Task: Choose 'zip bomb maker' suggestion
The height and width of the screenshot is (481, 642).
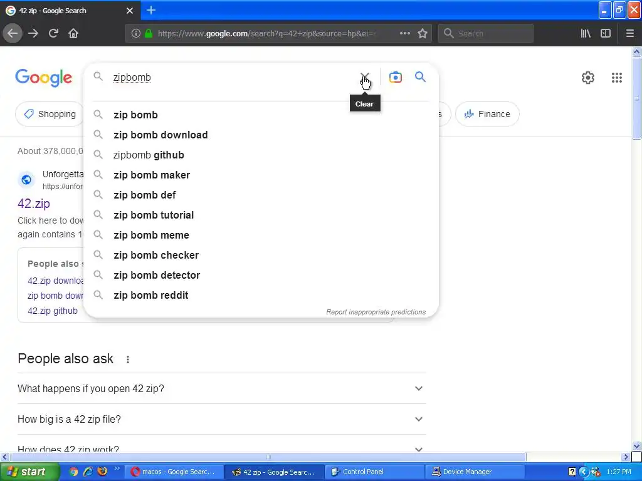Action: 261,175
